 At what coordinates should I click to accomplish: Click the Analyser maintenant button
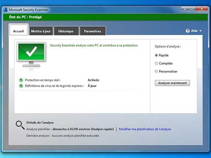(172, 83)
